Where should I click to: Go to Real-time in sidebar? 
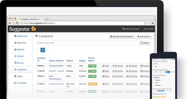(x=20, y=43)
